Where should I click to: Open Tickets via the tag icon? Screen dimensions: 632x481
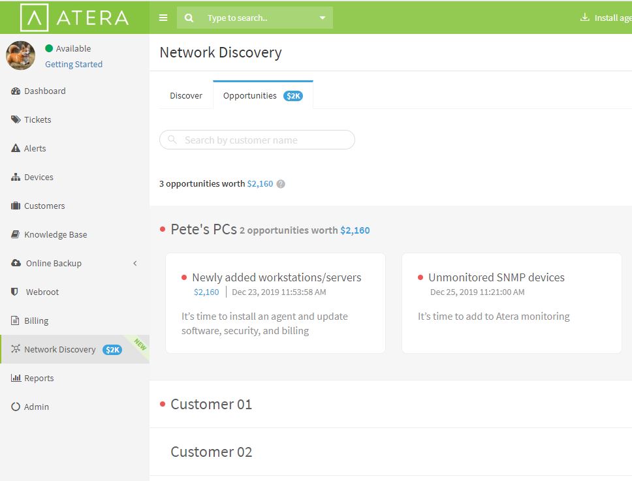coord(15,119)
